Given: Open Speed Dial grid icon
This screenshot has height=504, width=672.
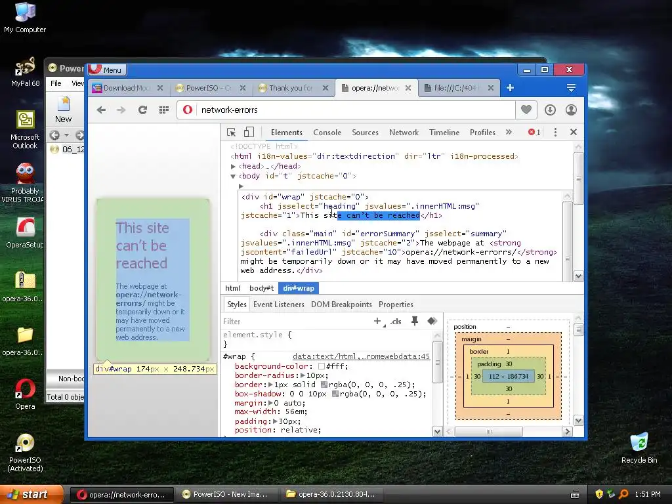Looking at the screenshot, I should [x=163, y=110].
